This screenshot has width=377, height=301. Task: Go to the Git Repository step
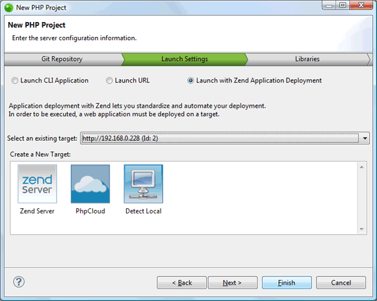[62, 59]
